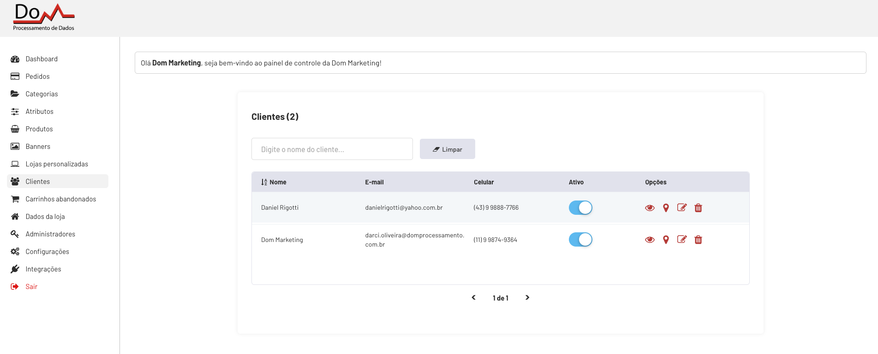Click edit icon for Daniel Rigotti

(681, 207)
